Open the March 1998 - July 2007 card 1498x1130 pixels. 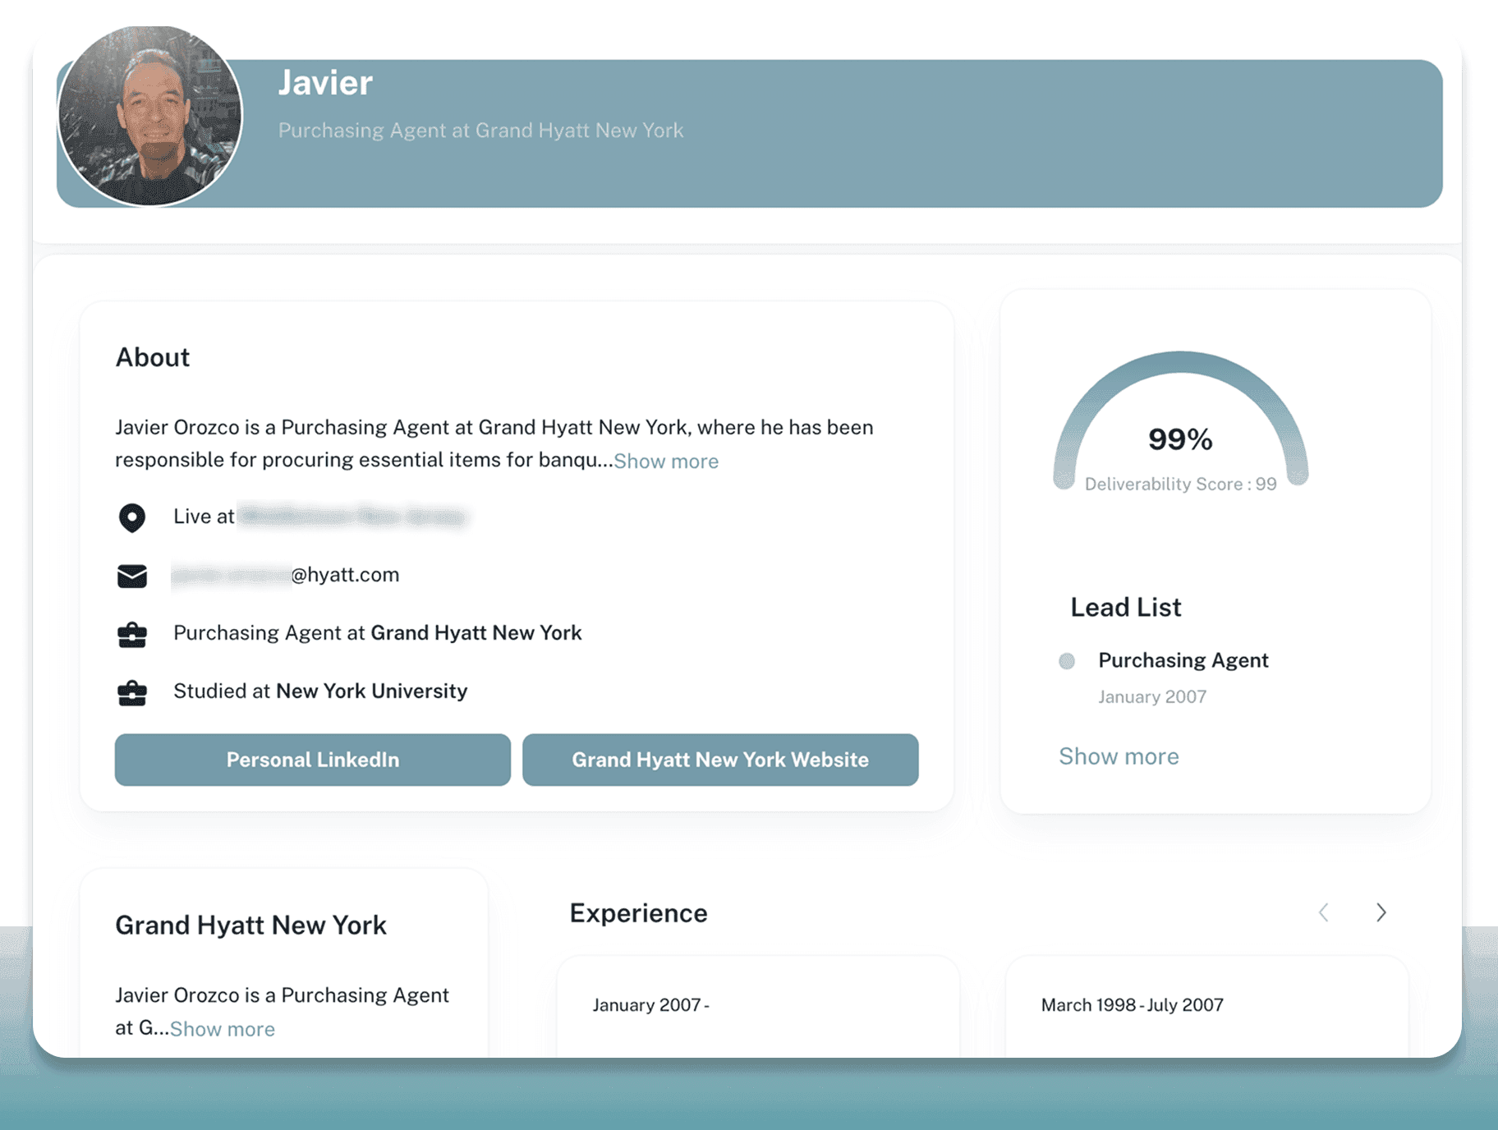(x=1206, y=1006)
